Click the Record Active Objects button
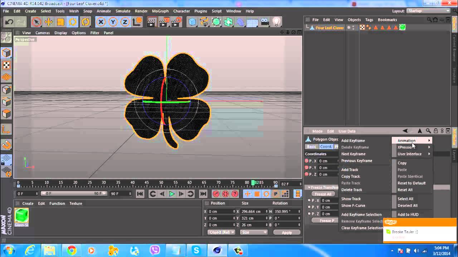The height and width of the screenshot is (257, 458). point(216,194)
